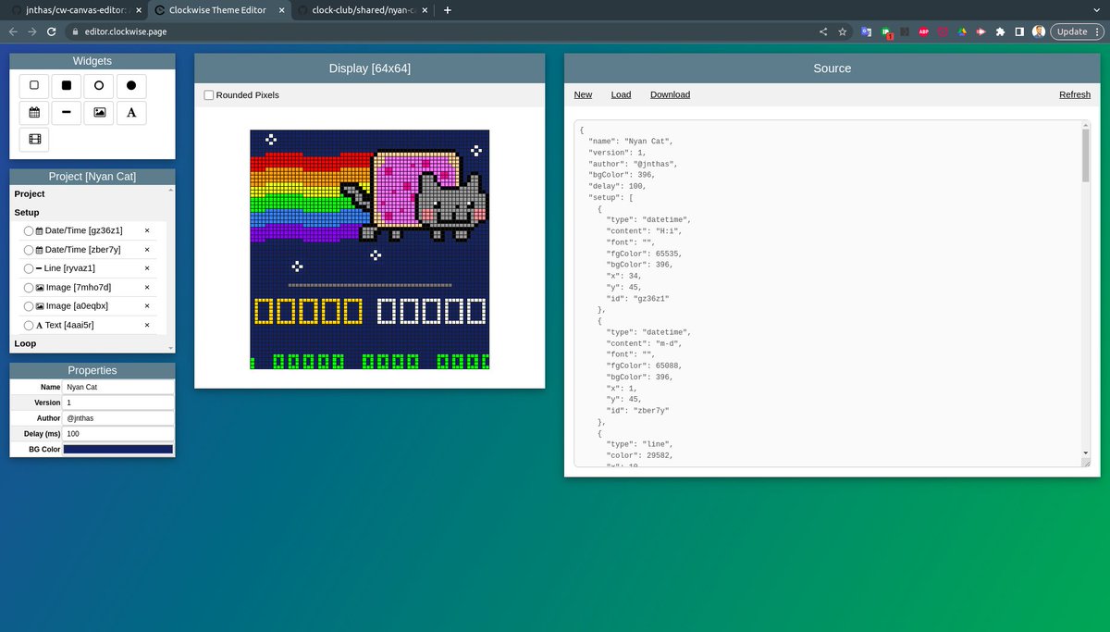Screen dimensions: 1110x632
Task: Add a filled circle widget
Action: [130, 85]
